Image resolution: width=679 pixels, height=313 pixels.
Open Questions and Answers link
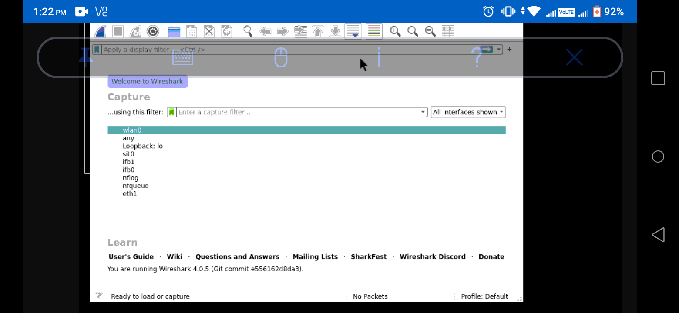pyautogui.click(x=237, y=257)
